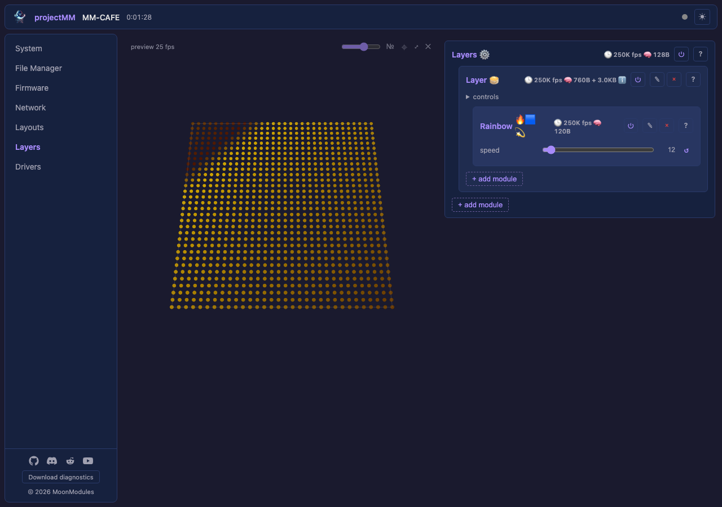Edit the Rainbow effect with pencil icon
This screenshot has width=722, height=507.
650,126
